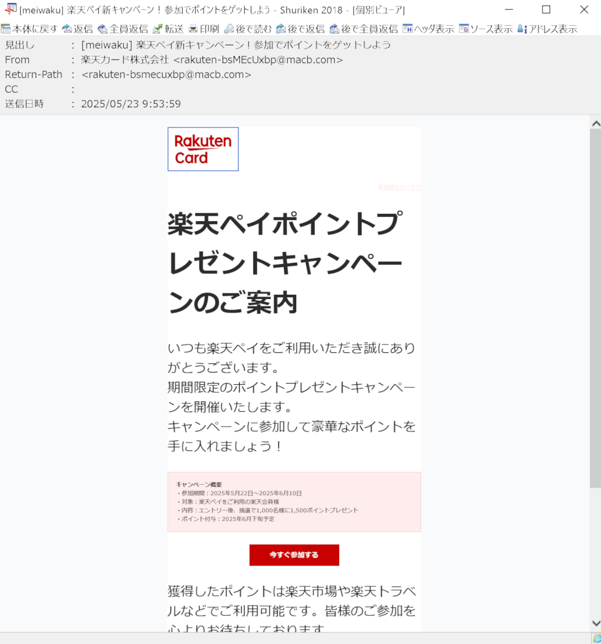Close the individual viewer window
601x644 pixels.
click(x=584, y=9)
